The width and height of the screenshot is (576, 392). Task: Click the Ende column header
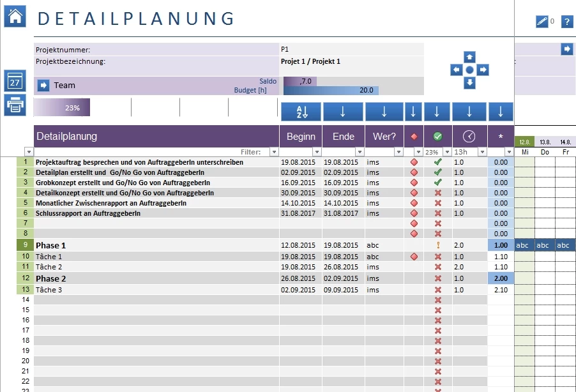pyautogui.click(x=343, y=136)
